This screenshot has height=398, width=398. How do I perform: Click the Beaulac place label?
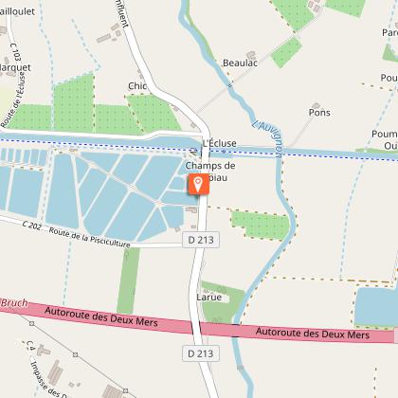pos(240,63)
